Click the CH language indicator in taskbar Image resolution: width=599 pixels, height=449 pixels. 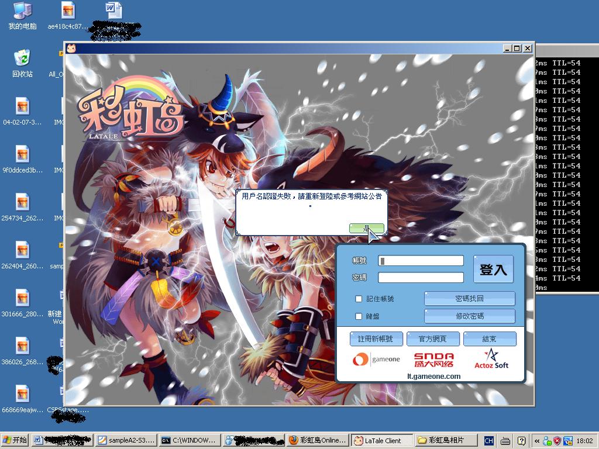489,441
